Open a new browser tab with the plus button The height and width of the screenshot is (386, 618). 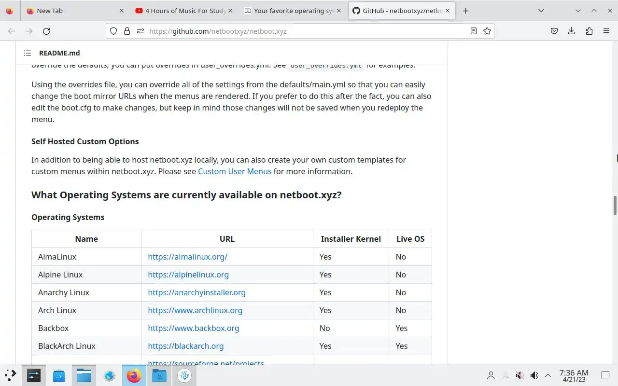point(465,11)
